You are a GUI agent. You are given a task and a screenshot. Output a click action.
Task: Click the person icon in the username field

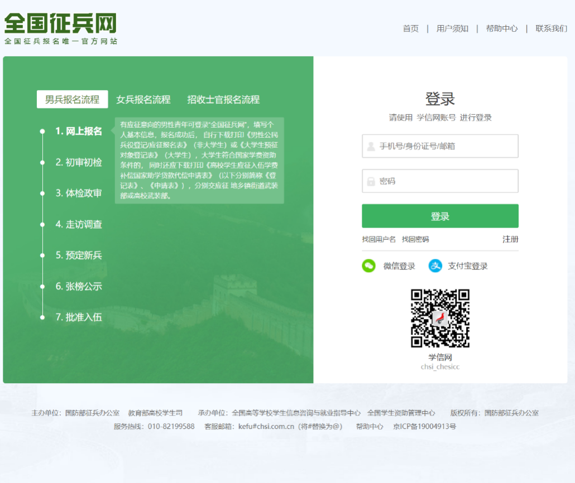(x=370, y=146)
